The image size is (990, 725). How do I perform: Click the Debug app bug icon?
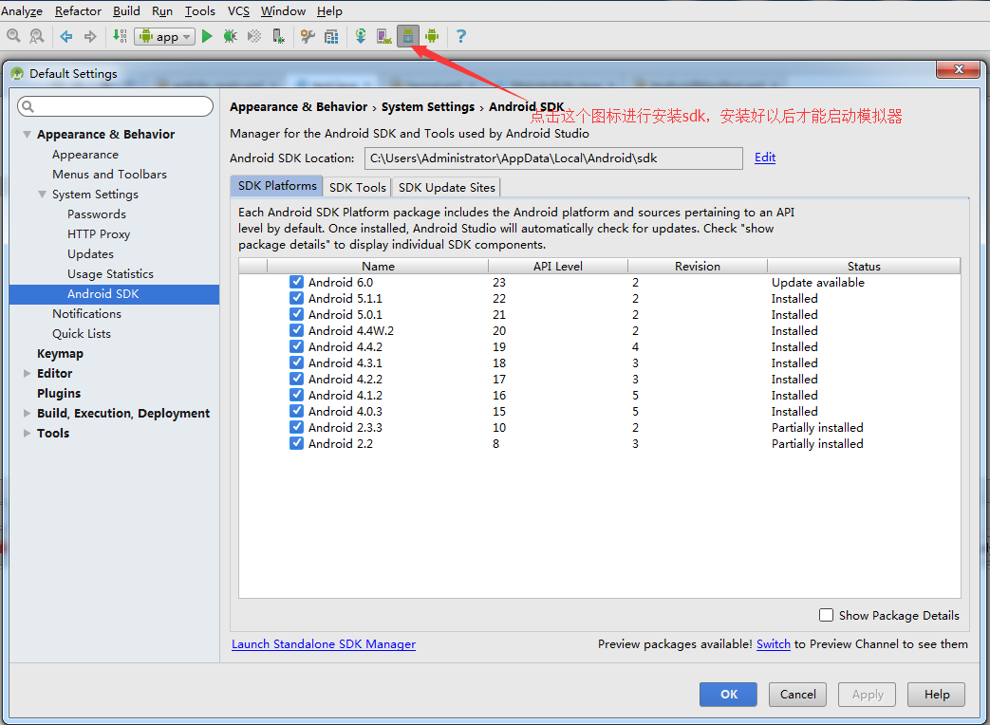tap(230, 36)
